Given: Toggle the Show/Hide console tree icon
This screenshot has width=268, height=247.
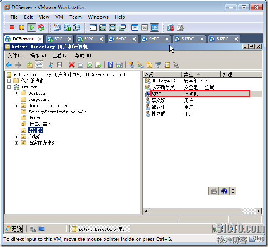Looking at the screenshot, I should 39,65.
